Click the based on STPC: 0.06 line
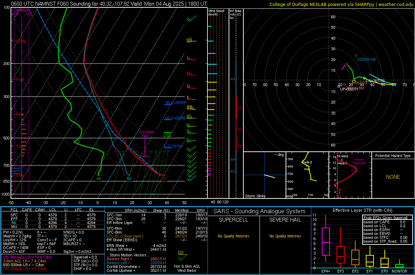The image size is (415, 275). [385, 237]
